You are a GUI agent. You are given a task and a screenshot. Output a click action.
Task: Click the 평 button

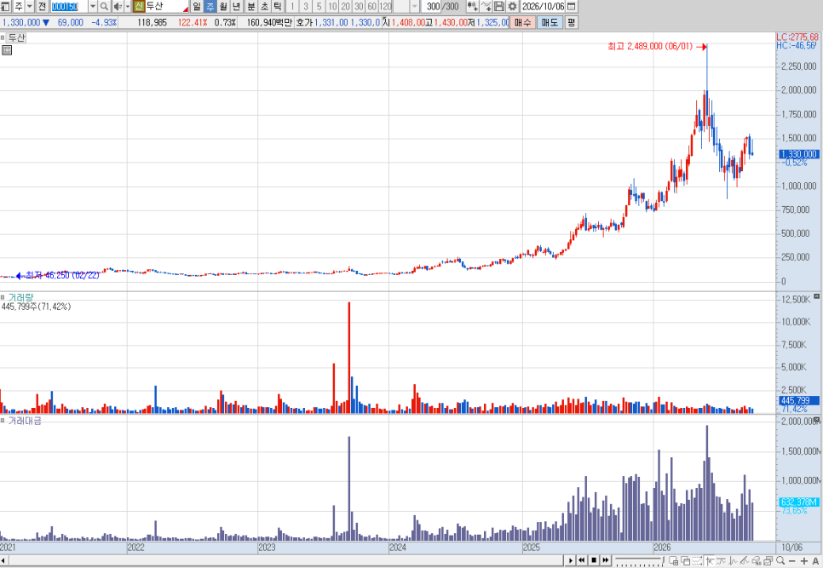[571, 22]
